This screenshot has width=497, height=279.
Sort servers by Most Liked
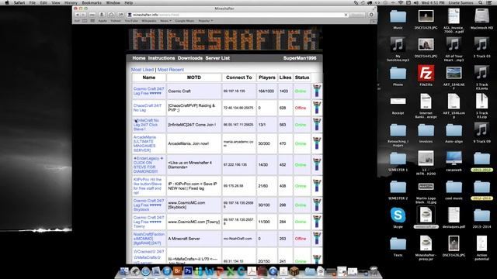click(142, 70)
